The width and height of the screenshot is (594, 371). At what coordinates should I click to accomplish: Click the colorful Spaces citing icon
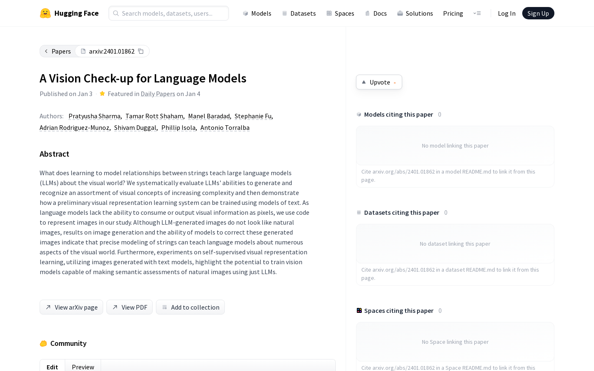pyautogui.click(x=359, y=310)
